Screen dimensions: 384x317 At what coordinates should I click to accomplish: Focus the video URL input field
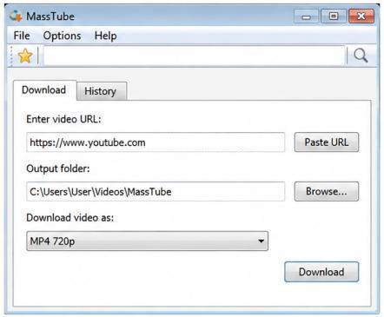(156, 142)
